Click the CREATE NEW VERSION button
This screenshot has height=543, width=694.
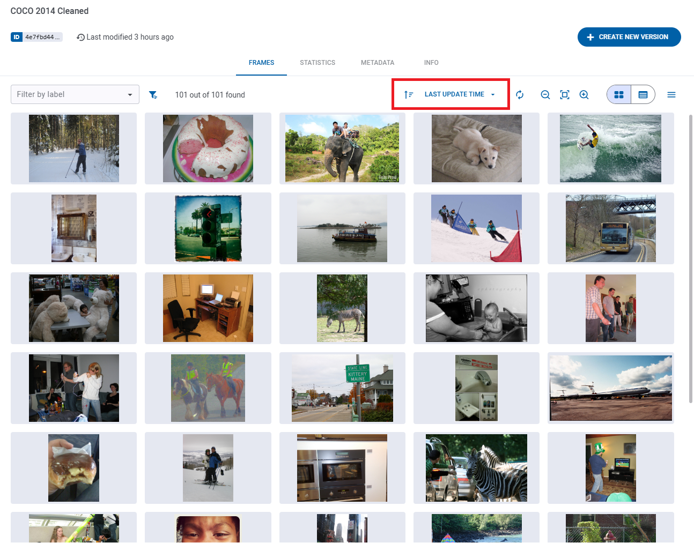coord(629,37)
